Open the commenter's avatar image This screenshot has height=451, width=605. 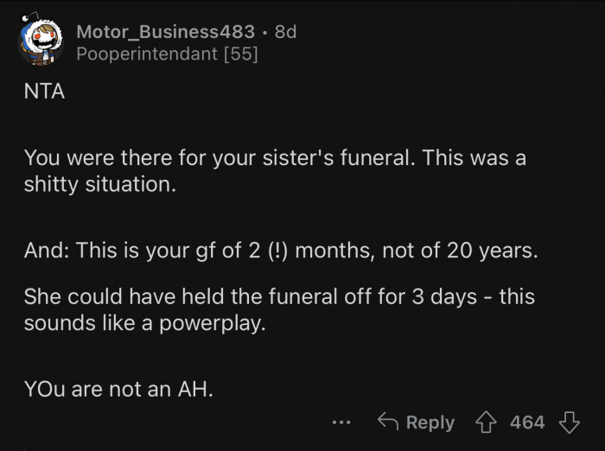point(41,42)
